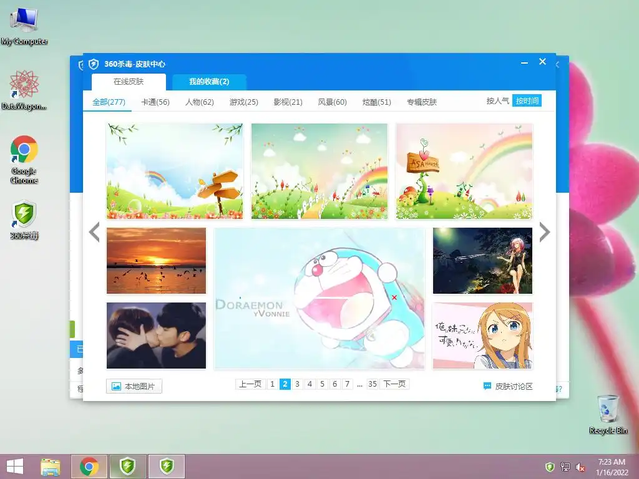
Task: Open the Recycle Bin icon
Action: click(608, 414)
